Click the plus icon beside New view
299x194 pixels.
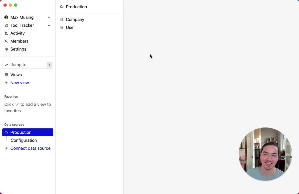click(x=6, y=83)
